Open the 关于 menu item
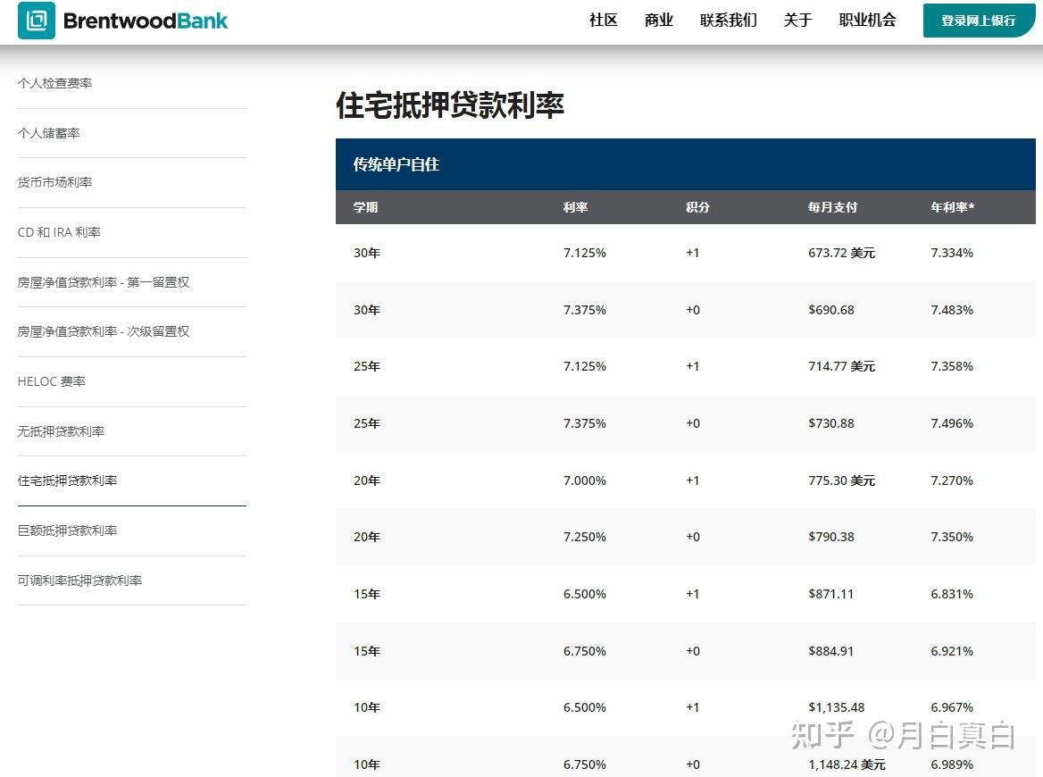 [x=797, y=21]
